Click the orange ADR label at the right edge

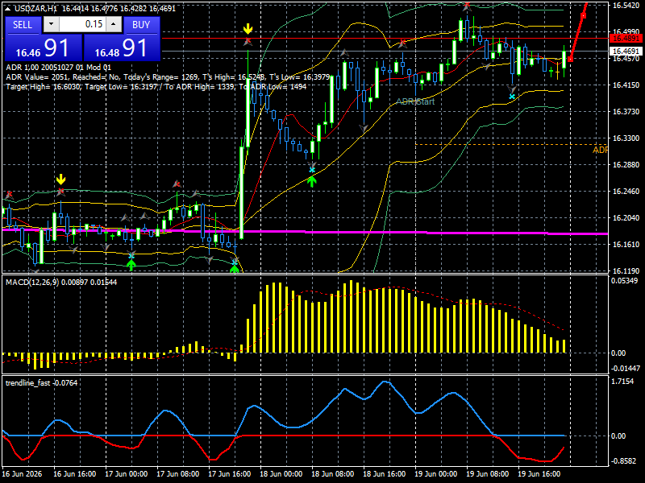point(600,150)
